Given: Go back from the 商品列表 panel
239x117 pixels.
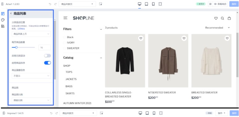Looking at the screenshot, I should (x=11, y=13).
